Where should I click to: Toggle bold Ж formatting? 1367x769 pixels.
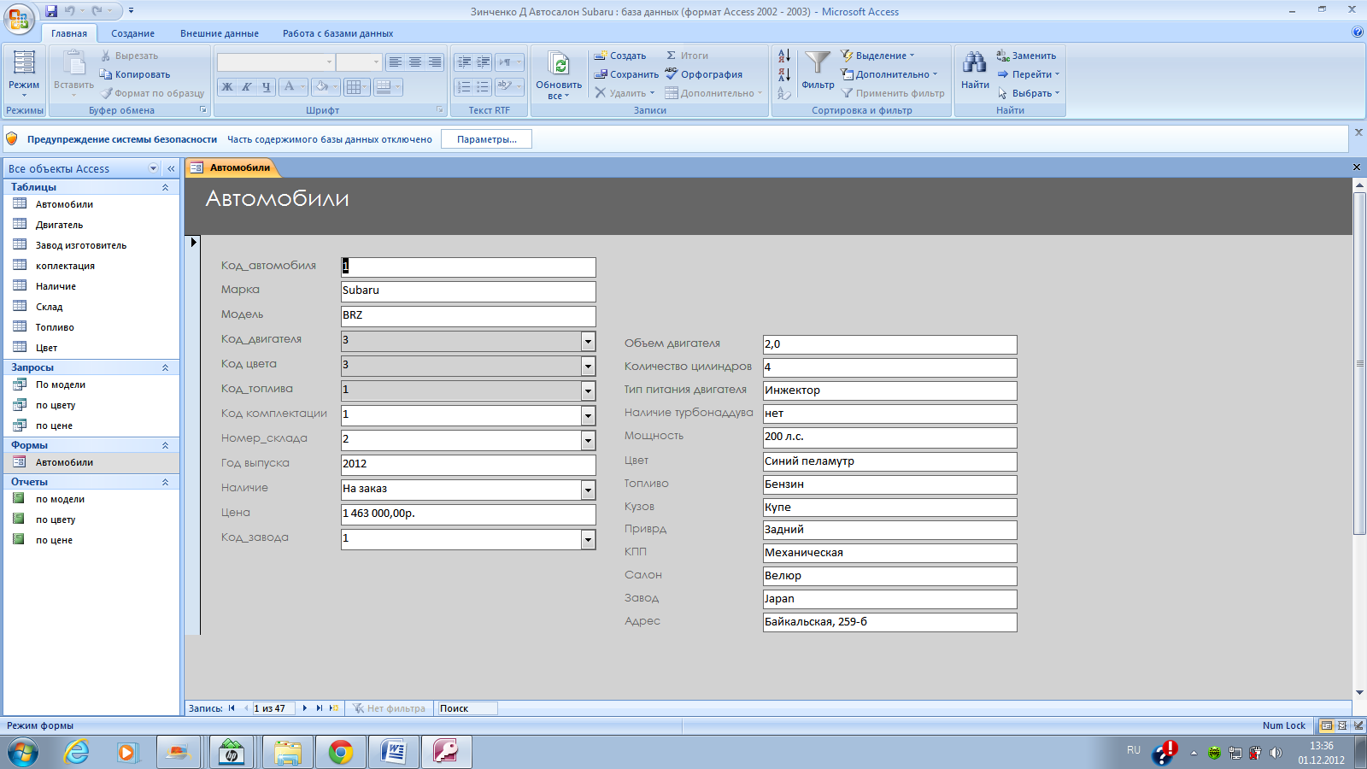227,86
